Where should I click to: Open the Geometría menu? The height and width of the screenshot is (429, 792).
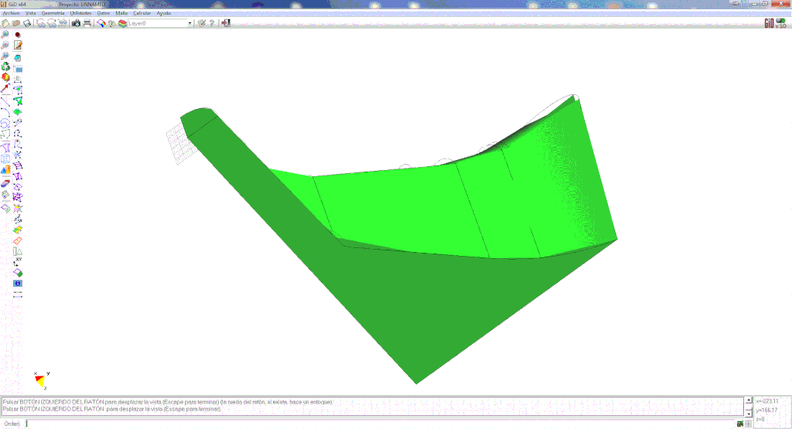tap(53, 13)
